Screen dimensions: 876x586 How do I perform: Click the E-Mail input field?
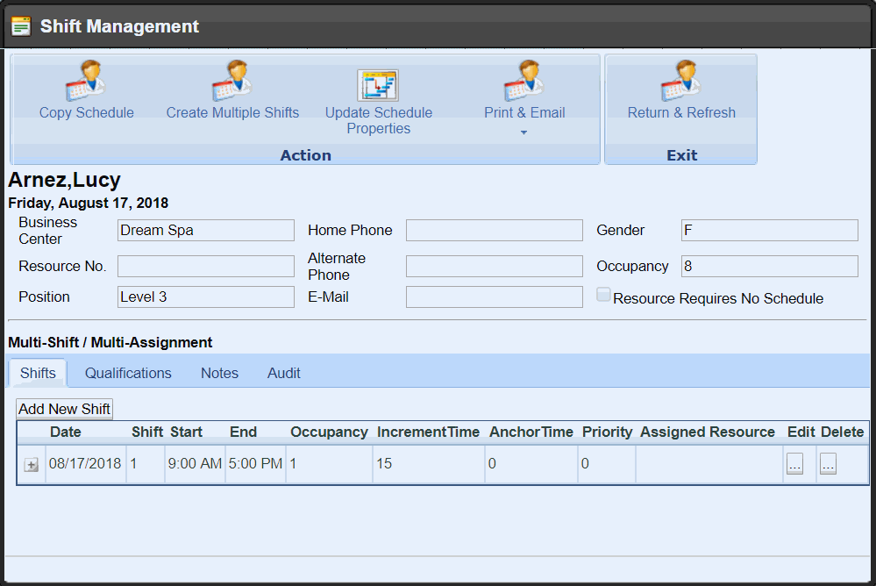(495, 297)
